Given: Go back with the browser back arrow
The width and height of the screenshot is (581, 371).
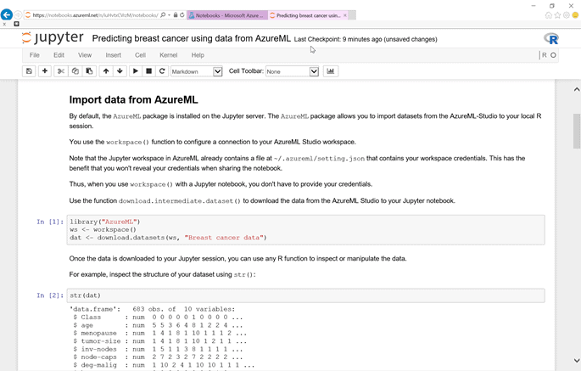Looking at the screenshot, I should point(7,14).
